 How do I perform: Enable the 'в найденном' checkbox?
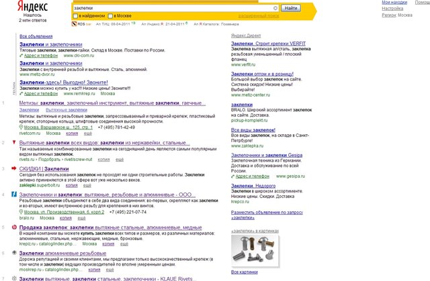click(x=75, y=16)
